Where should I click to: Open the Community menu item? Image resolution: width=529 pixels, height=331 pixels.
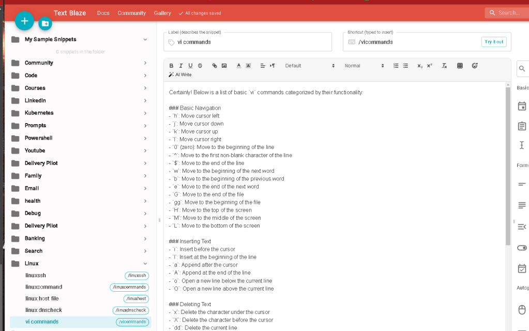[131, 13]
